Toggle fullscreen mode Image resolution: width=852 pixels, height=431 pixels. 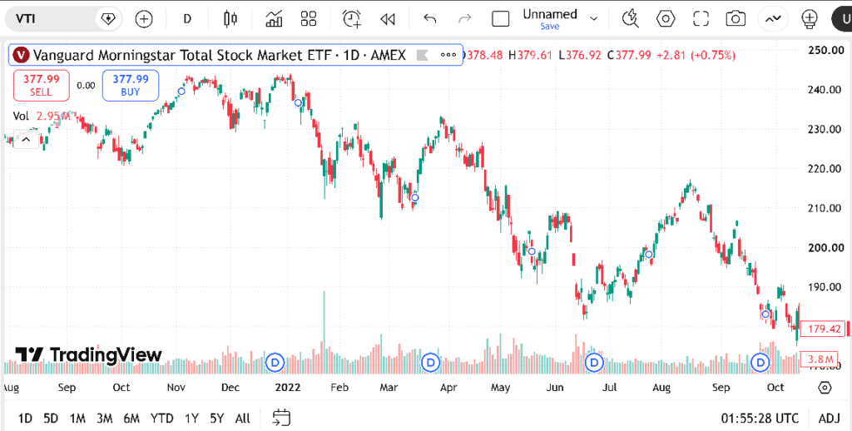coord(701,19)
